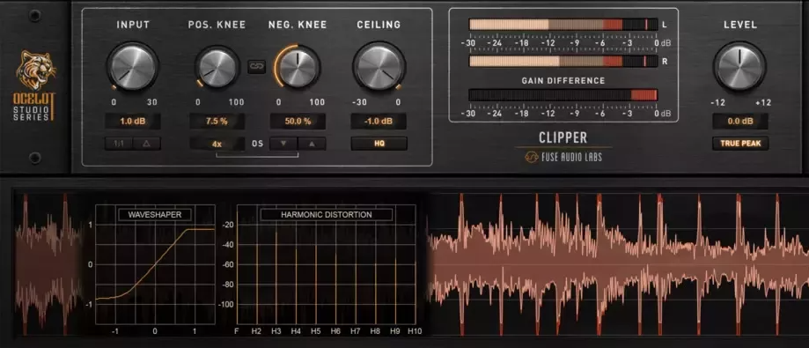Viewport: 809px width, 348px height.
Task: Select the 0.0 dB level value field
Action: coord(740,122)
